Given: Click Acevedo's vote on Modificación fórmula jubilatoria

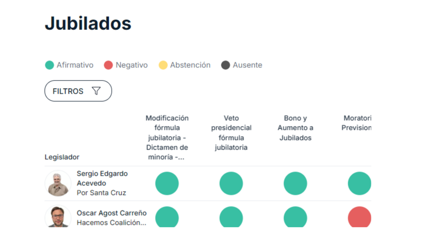Looking at the screenshot, I should (x=167, y=183).
